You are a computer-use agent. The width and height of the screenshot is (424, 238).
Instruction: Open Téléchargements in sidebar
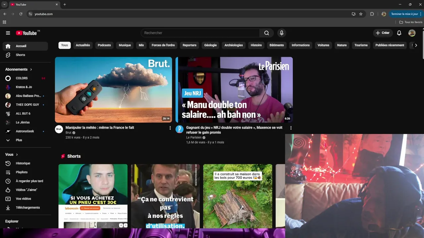tap(25, 208)
